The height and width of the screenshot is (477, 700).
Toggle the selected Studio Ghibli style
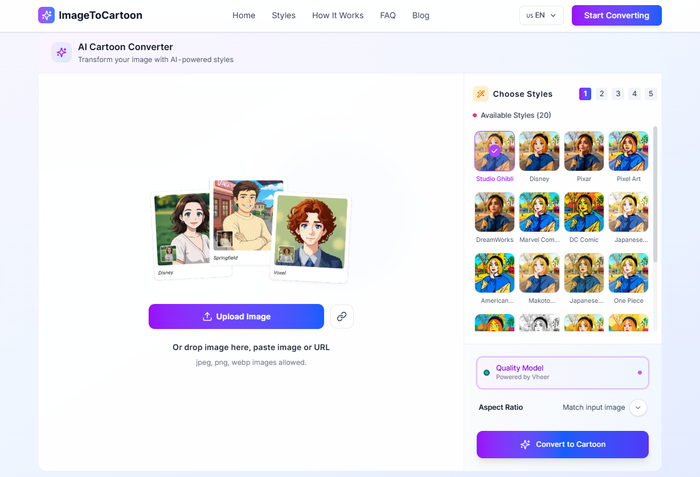coord(494,151)
